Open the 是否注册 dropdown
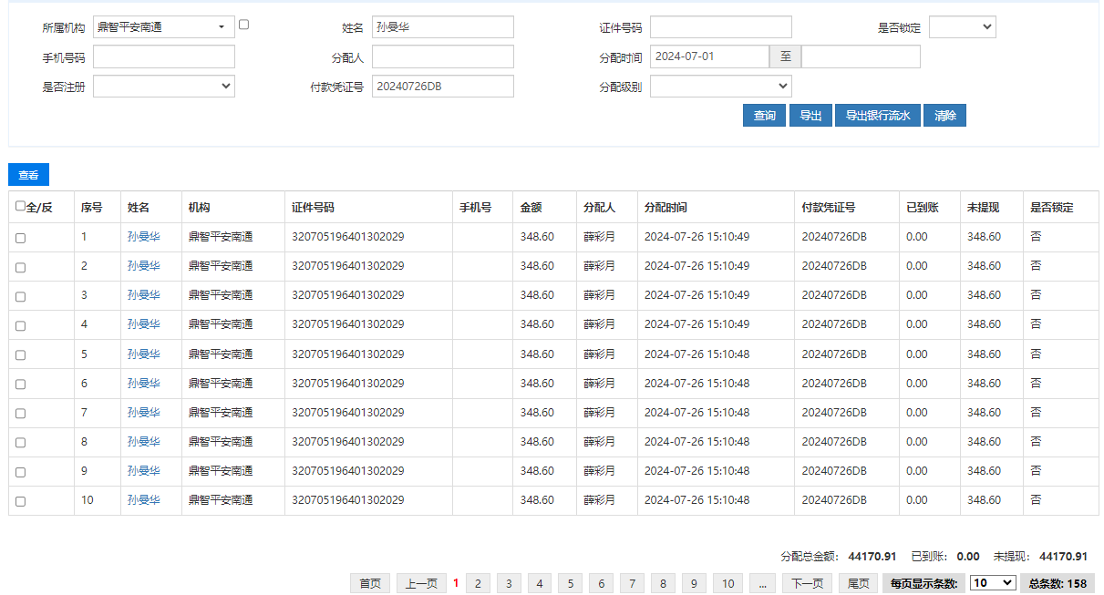This screenshot has height=595, width=1104. click(164, 87)
